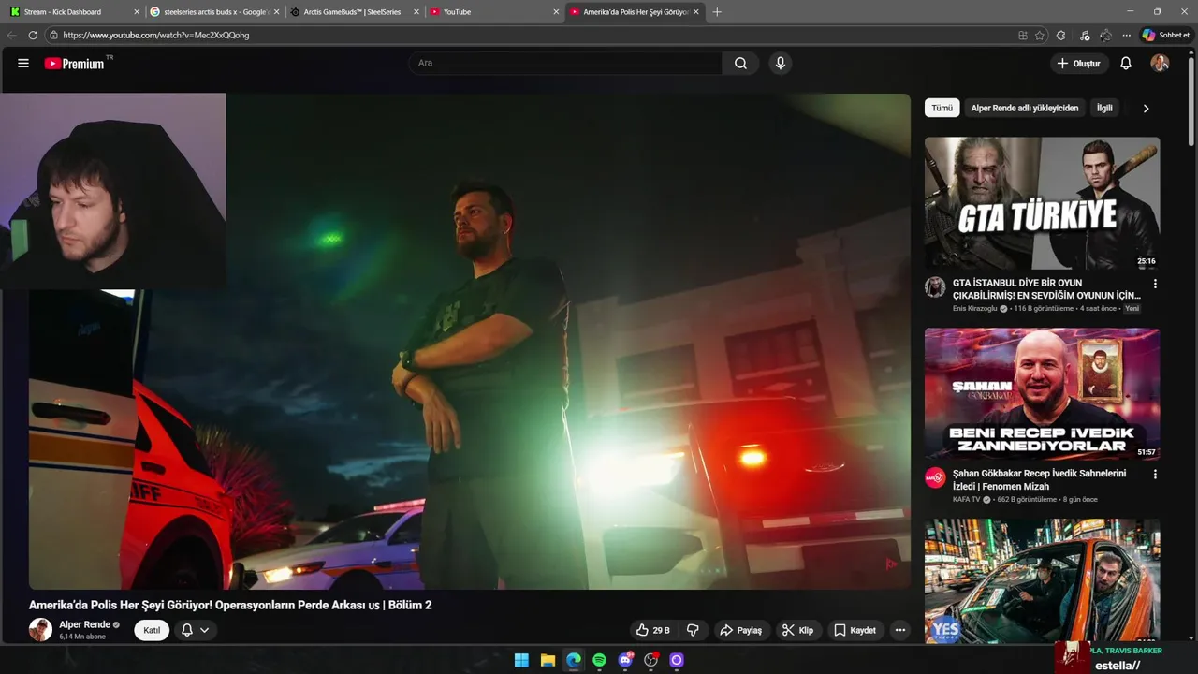Open options for GTA İstanbul video
Viewport: 1198px width, 674px height.
tap(1155, 284)
